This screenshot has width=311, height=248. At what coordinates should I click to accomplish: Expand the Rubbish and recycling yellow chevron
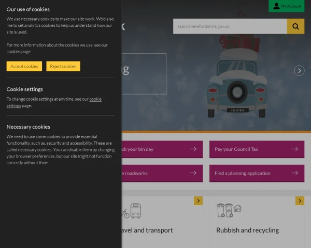(300, 200)
